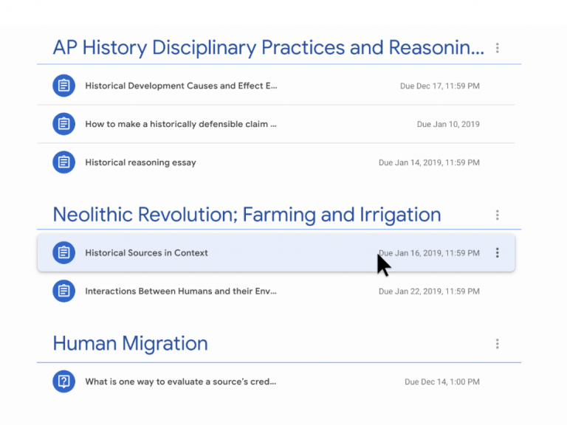Click assignment icon for Historical Development Causes
The image size is (567, 425).
tap(64, 86)
